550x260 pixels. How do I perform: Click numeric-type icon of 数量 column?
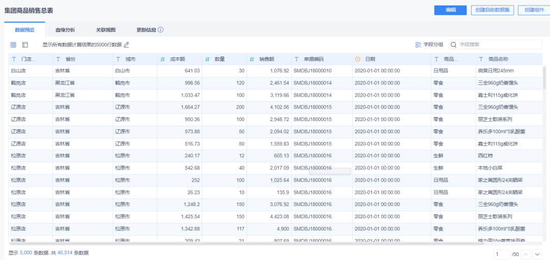(x=207, y=59)
